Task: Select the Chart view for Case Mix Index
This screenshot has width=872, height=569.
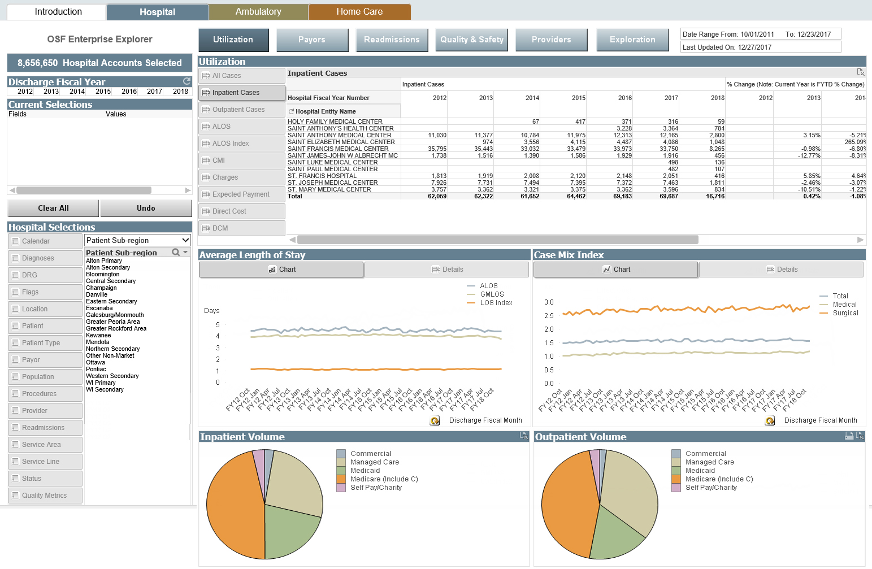Action: point(615,269)
